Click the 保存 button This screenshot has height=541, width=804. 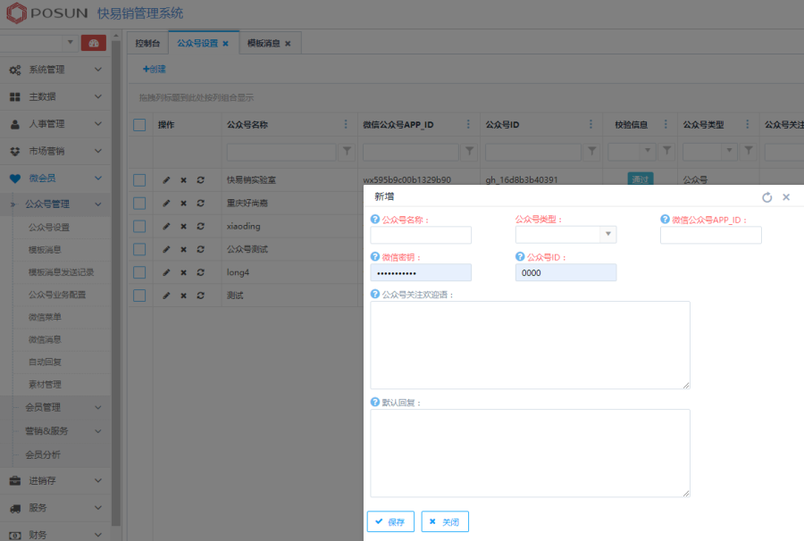pyautogui.click(x=390, y=521)
